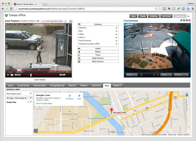
Task: Click Park Event button
Action: [x=166, y=16]
